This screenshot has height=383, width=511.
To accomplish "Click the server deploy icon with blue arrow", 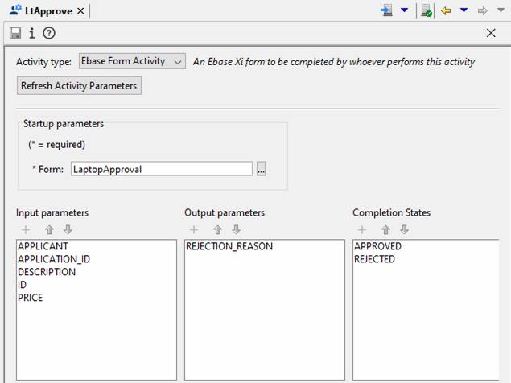I will click(x=387, y=10).
